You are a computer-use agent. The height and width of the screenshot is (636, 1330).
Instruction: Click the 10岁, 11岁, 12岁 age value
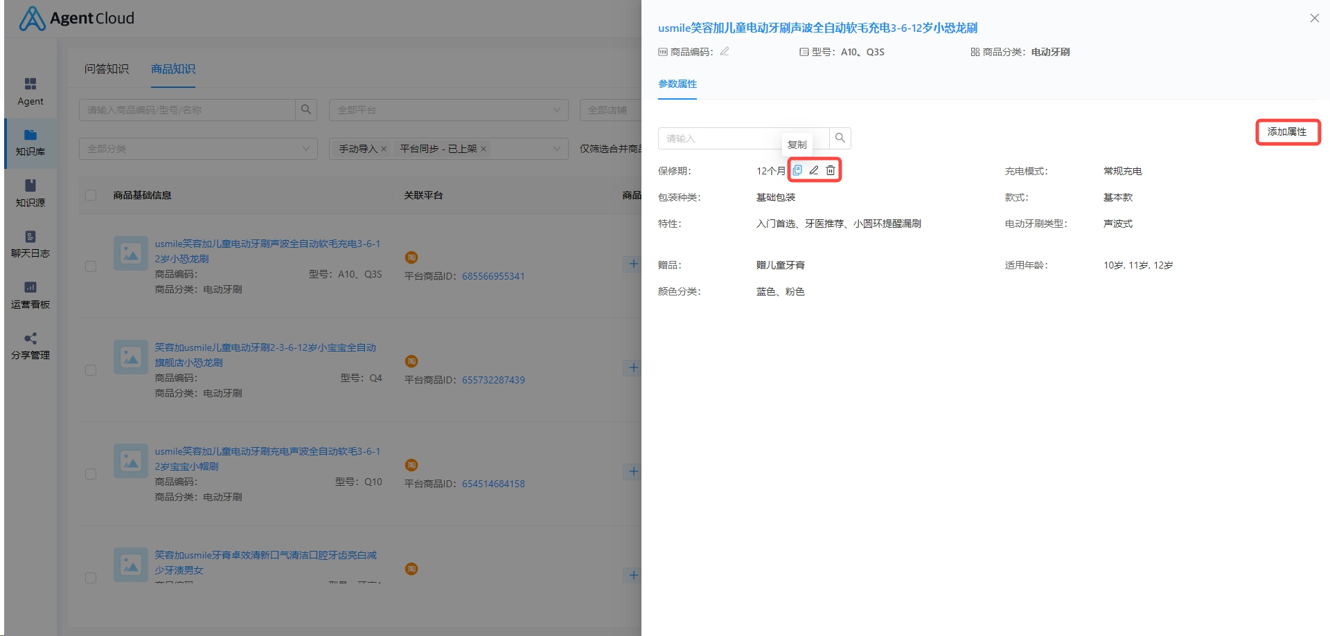(1138, 265)
